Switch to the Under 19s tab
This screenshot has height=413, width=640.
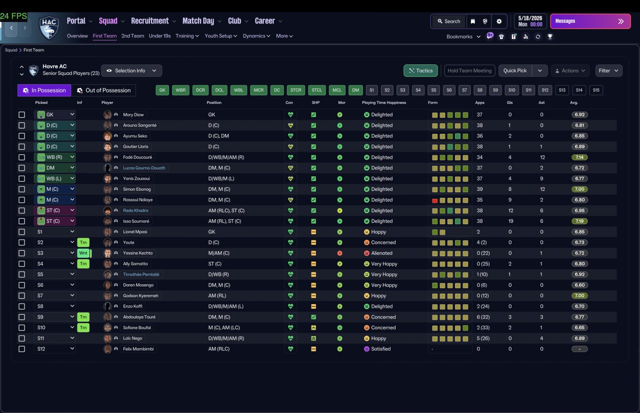pyautogui.click(x=159, y=36)
